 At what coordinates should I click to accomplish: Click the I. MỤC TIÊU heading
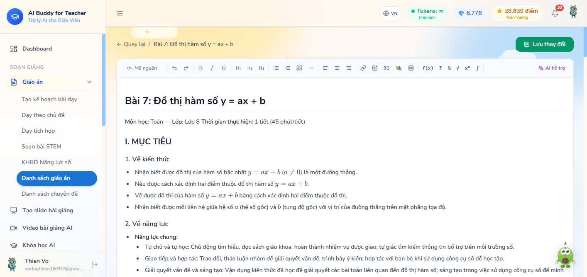[148, 141]
